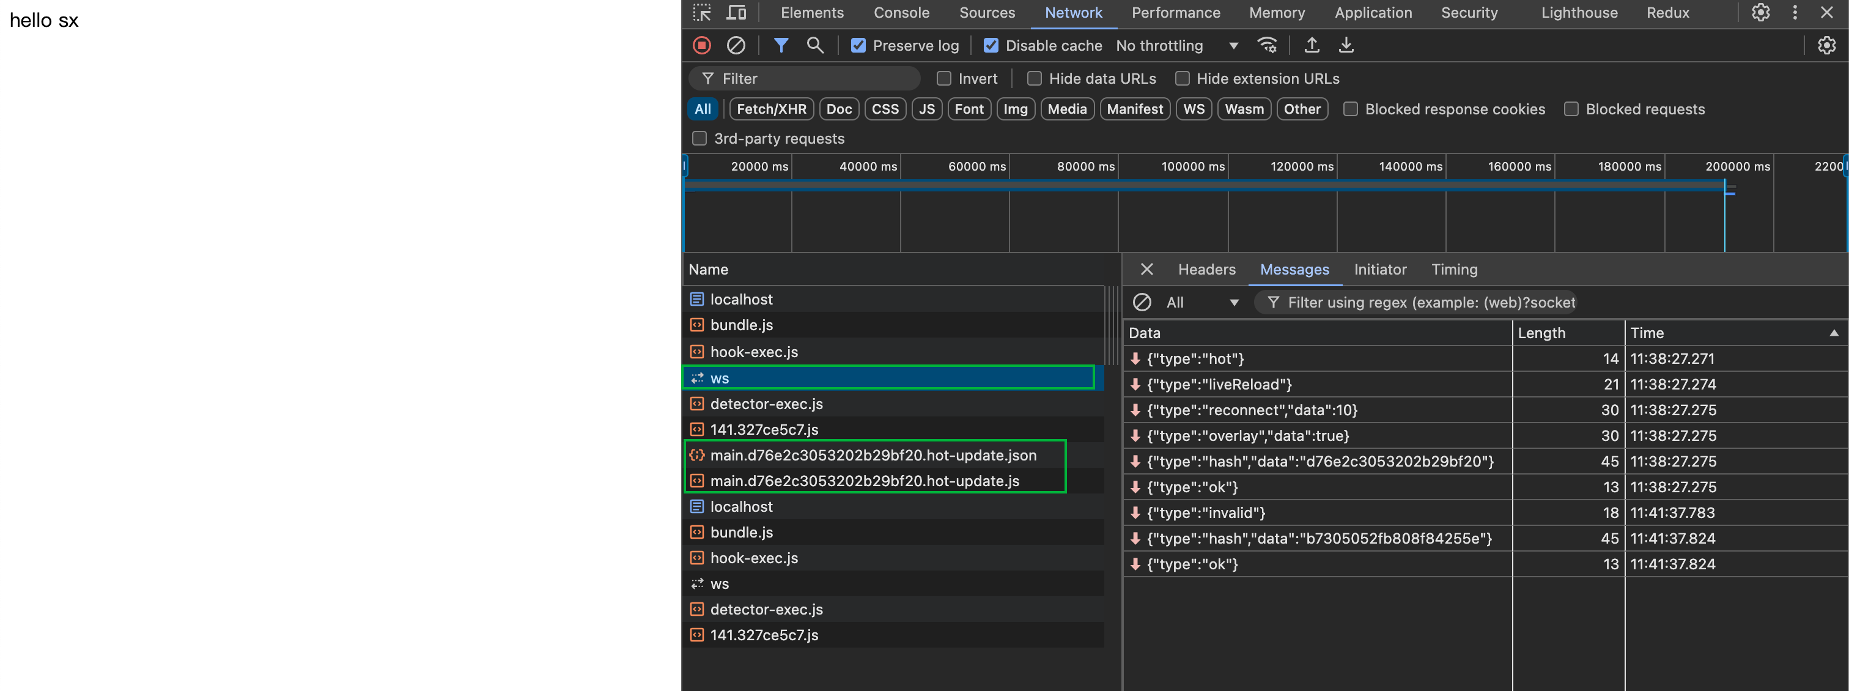Image resolution: width=1849 pixels, height=691 pixels.
Task: Open the Lighthouse tab
Action: (x=1579, y=12)
